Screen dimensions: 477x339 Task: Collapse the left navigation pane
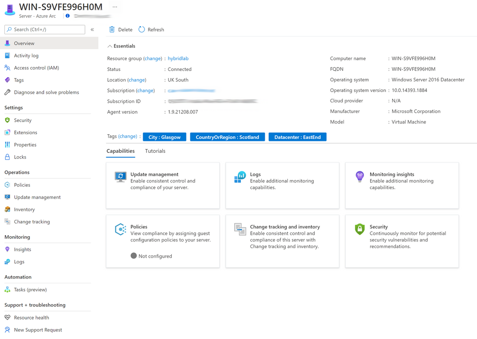pyautogui.click(x=92, y=30)
